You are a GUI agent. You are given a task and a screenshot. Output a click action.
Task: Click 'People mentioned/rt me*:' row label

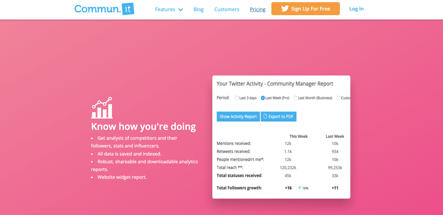click(240, 160)
